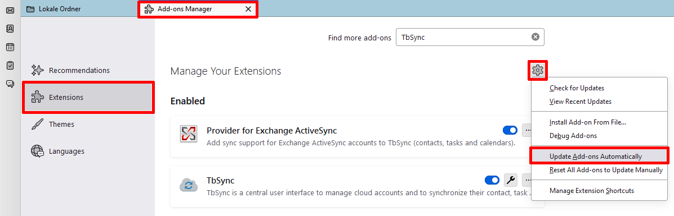Viewport: 674px width, 216px height.
Task: Open more options for Provider for Exchange ActiveSync
Action: click(528, 130)
